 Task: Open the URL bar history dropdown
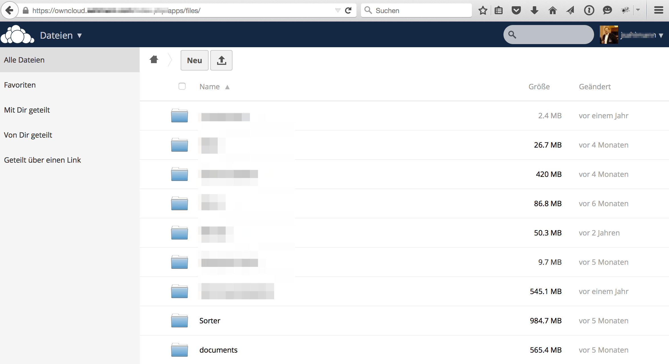338,11
